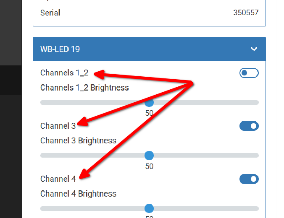This screenshot has width=284, height=218.
Task: Select the serial number 350557
Action: [x=246, y=13]
